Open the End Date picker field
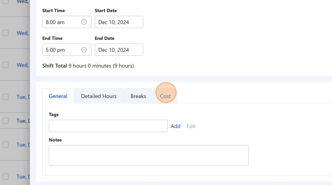 119,50
